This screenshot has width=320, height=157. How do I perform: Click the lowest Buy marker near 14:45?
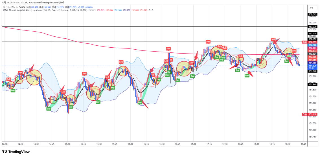click(49, 109)
